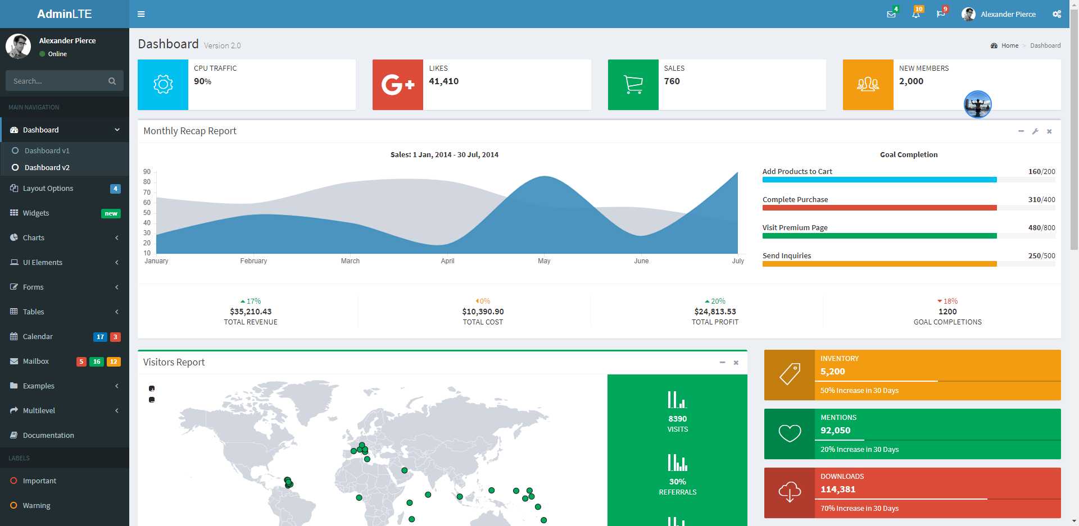Collapse the Dashboard menu chevron
Screen dimensions: 1079x526
click(x=117, y=130)
